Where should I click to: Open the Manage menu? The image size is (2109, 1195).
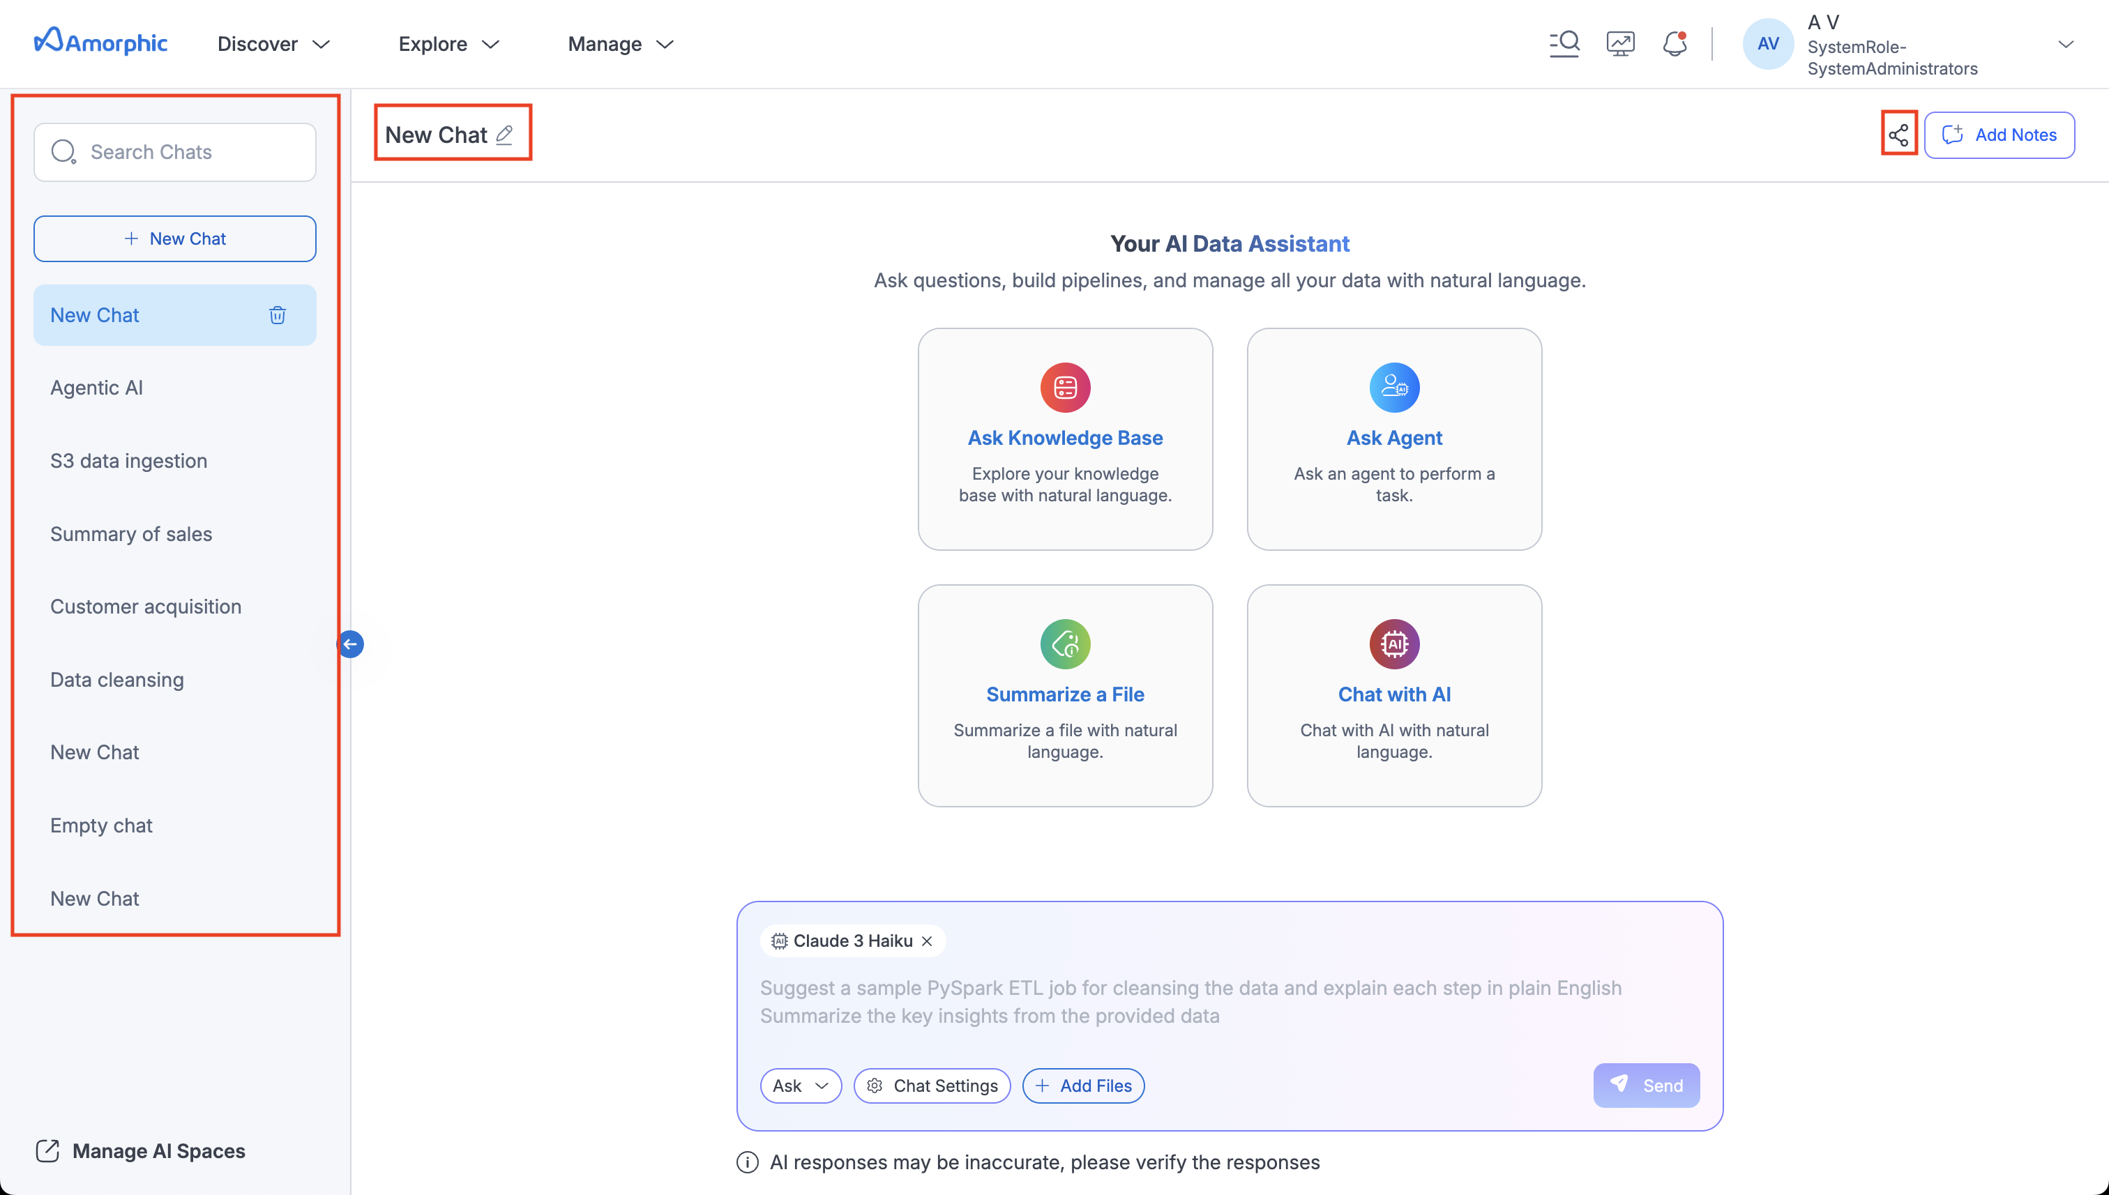[x=620, y=45]
